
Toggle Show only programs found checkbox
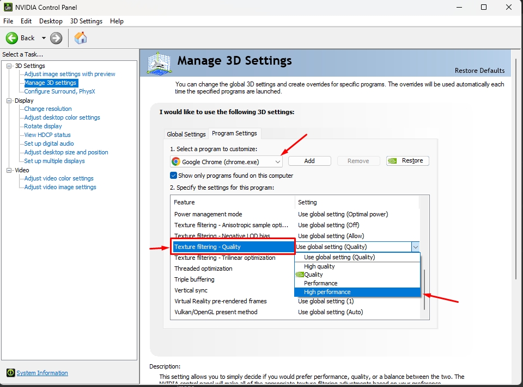click(x=174, y=176)
